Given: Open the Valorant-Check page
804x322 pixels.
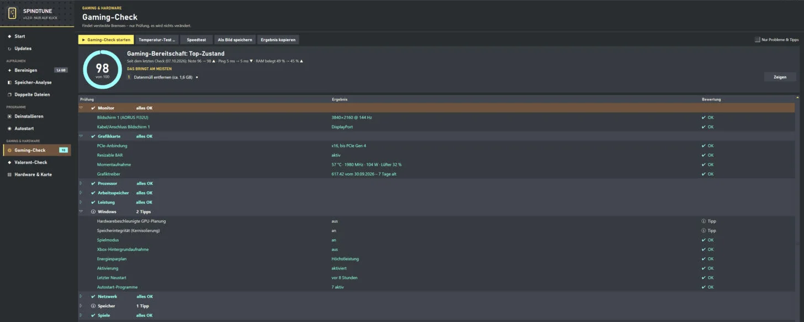Looking at the screenshot, I should pos(37,162).
